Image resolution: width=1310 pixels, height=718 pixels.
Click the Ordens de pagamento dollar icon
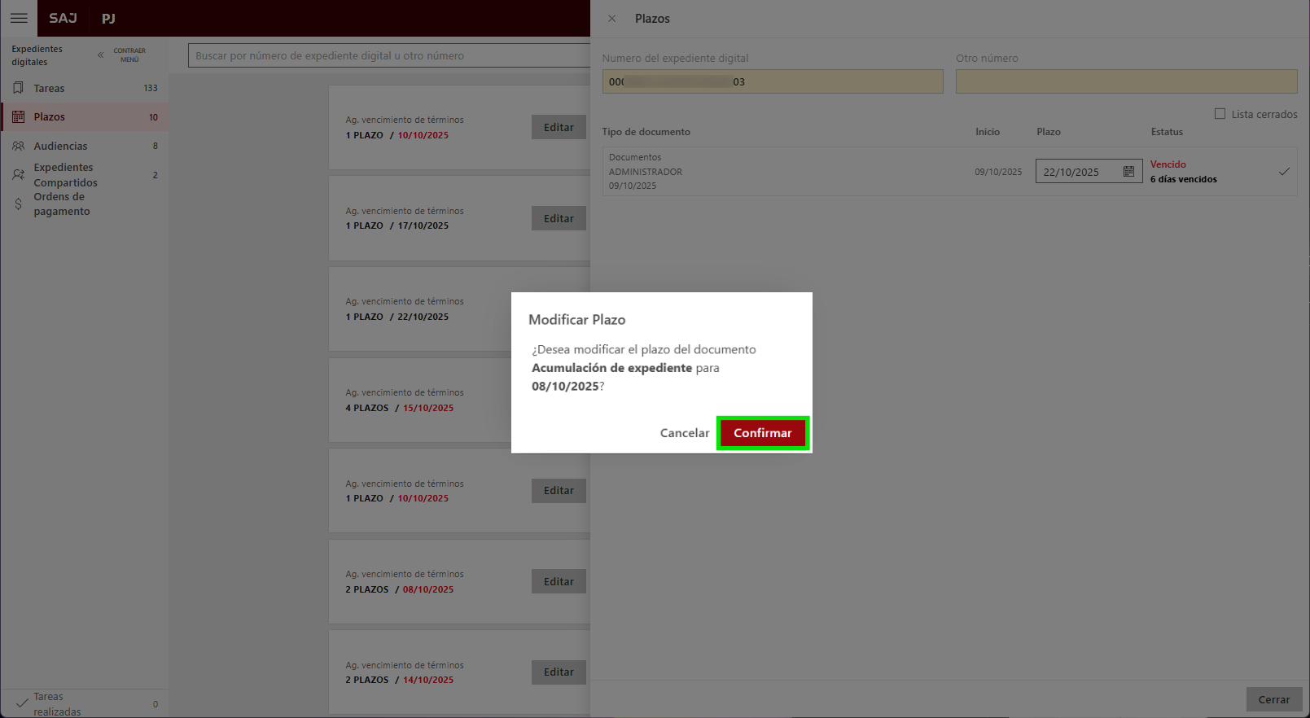pos(18,204)
